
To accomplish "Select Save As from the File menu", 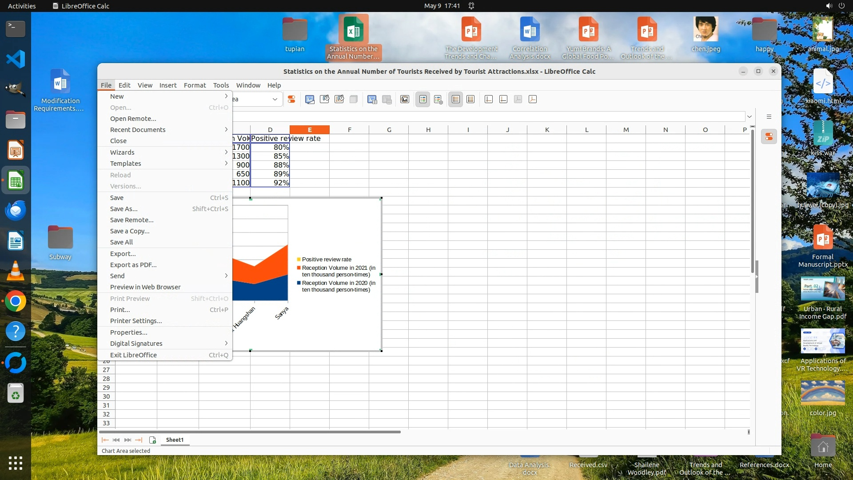I will pyautogui.click(x=124, y=209).
